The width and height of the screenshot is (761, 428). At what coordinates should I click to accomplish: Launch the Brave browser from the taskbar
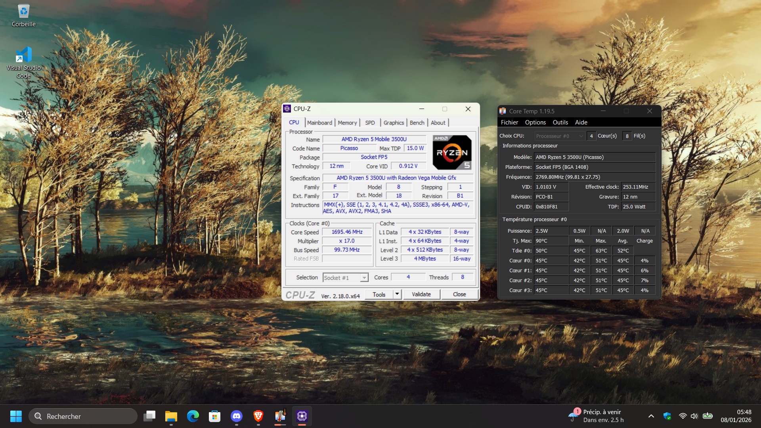tap(258, 416)
